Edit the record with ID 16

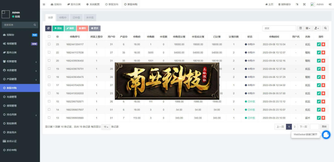point(319,93)
